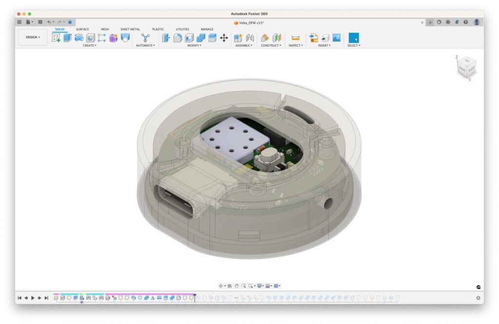The image size is (499, 324).
Task: Switch to the SURFACE tab
Action: point(82,29)
